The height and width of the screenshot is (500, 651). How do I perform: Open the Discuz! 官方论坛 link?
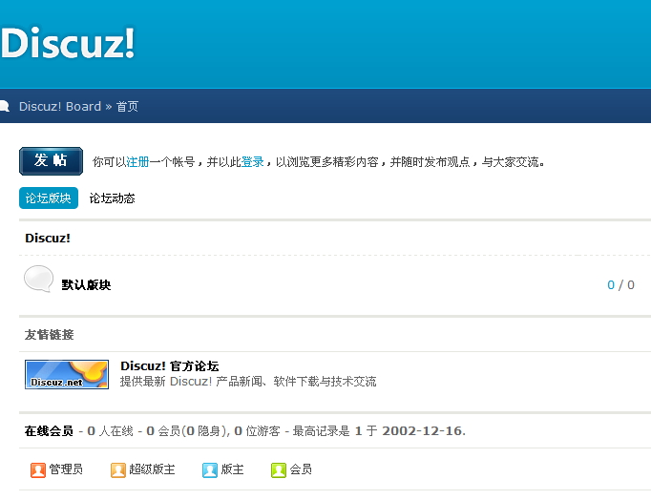(169, 366)
